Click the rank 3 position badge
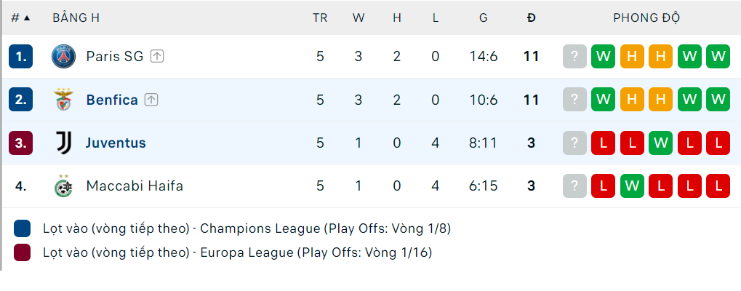Screen dimensions: 741x291 pyautogui.click(x=21, y=143)
